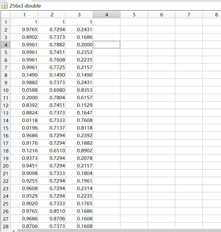
Task: Select column header 8
Action: tap(216, 14)
